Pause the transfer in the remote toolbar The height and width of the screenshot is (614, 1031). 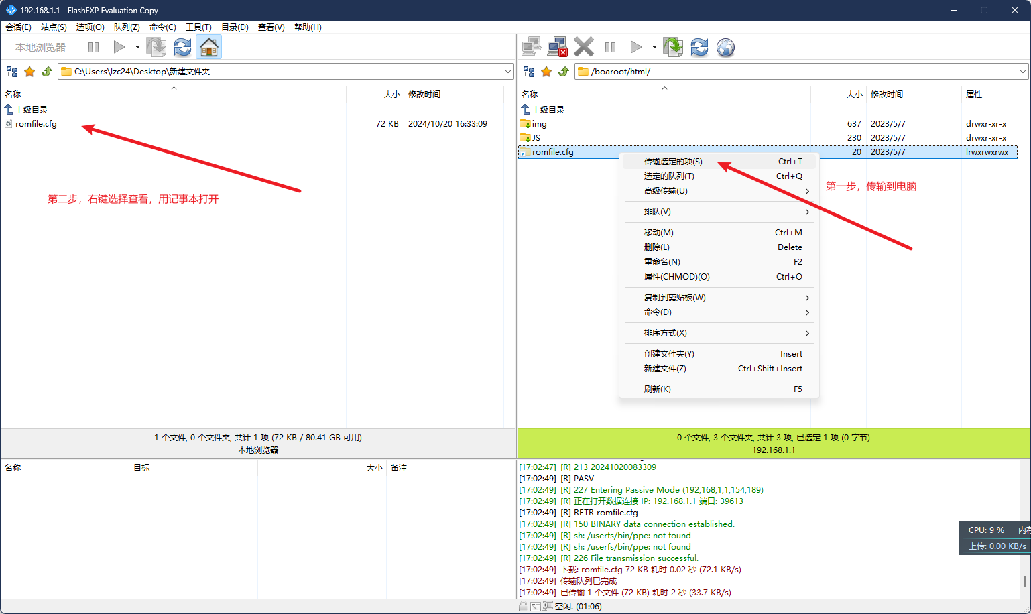610,47
